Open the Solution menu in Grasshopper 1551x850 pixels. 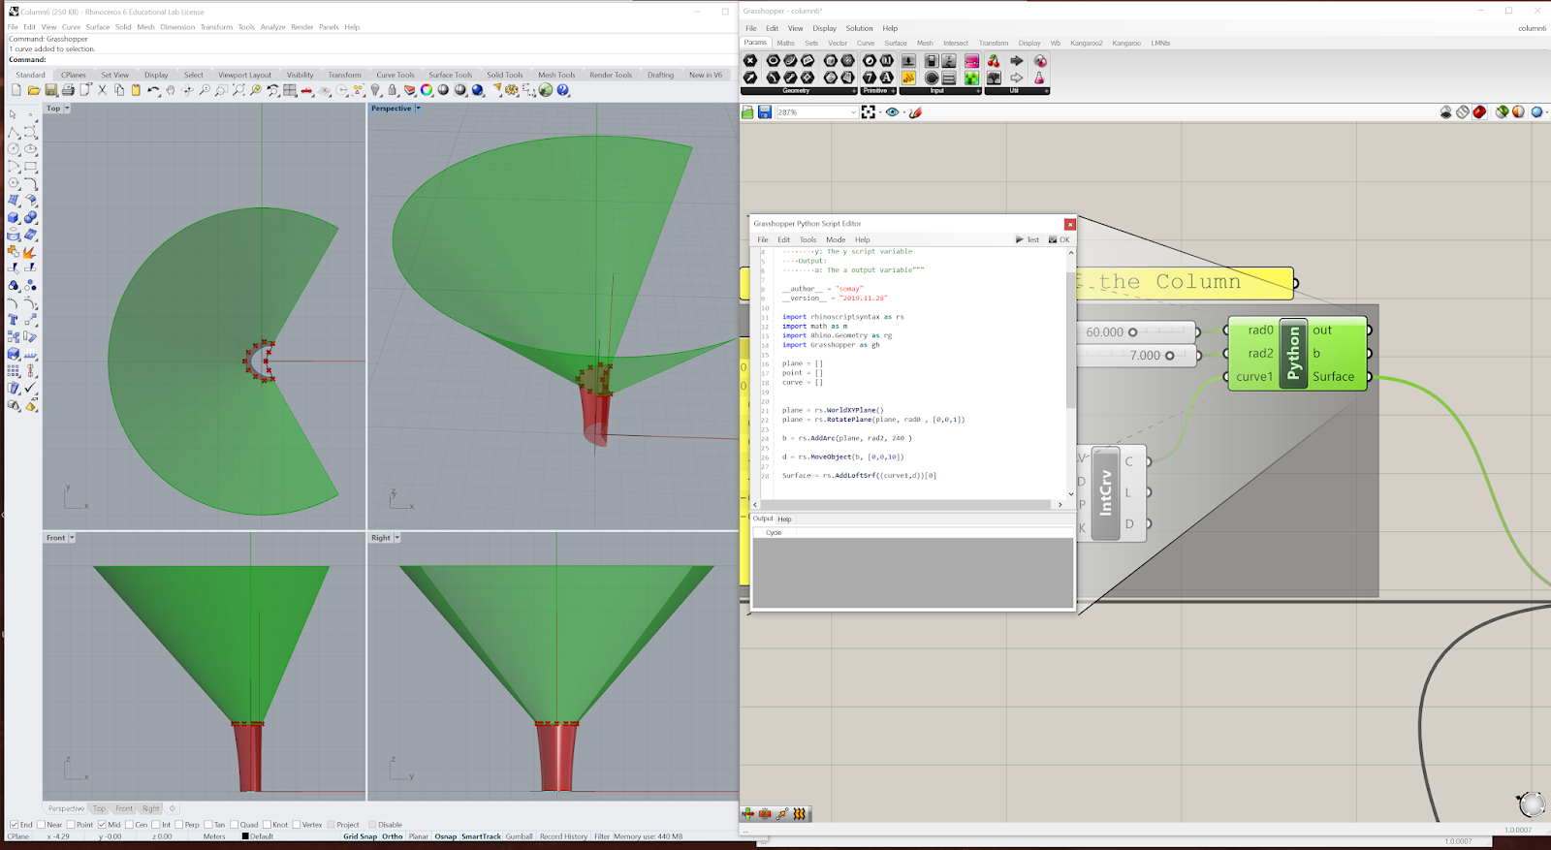coord(859,28)
